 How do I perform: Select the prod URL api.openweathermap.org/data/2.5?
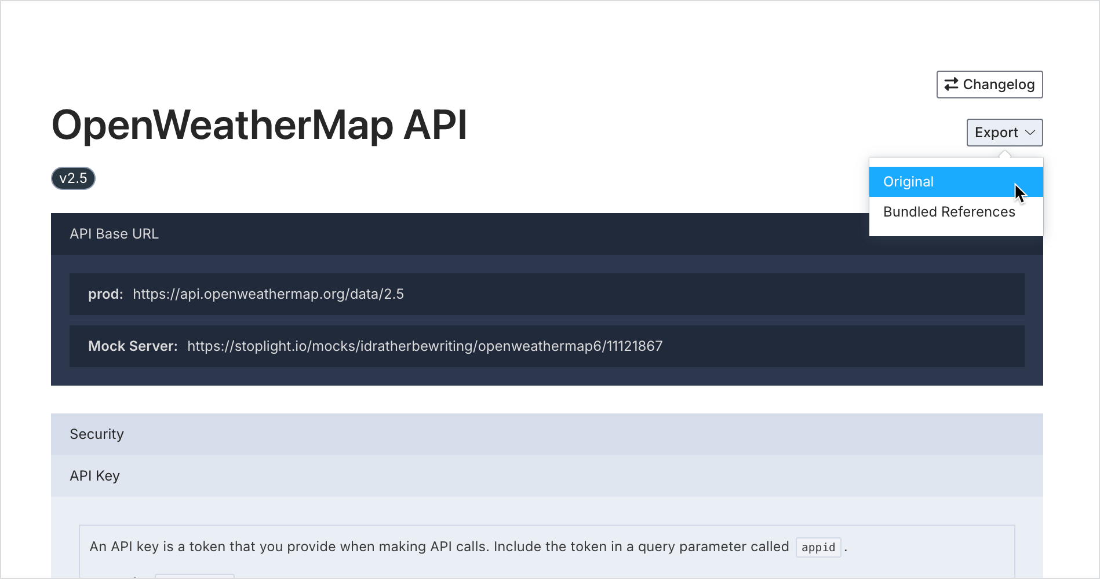(x=268, y=294)
